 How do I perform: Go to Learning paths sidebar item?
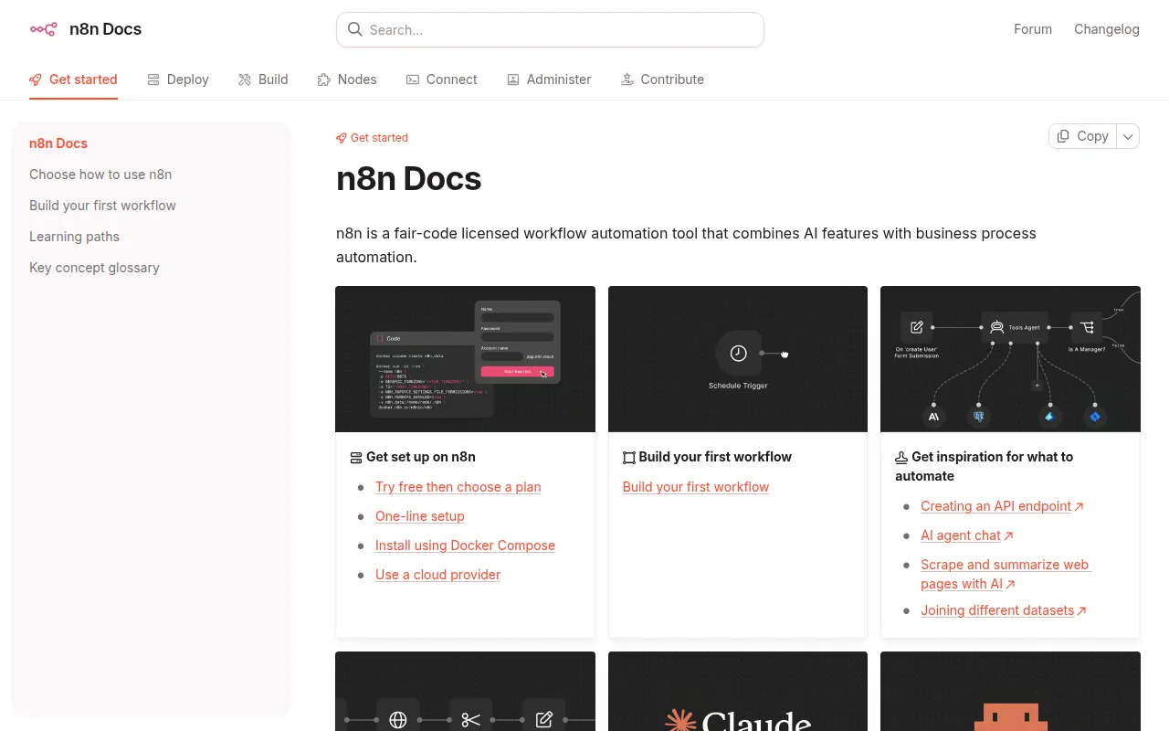(x=74, y=237)
